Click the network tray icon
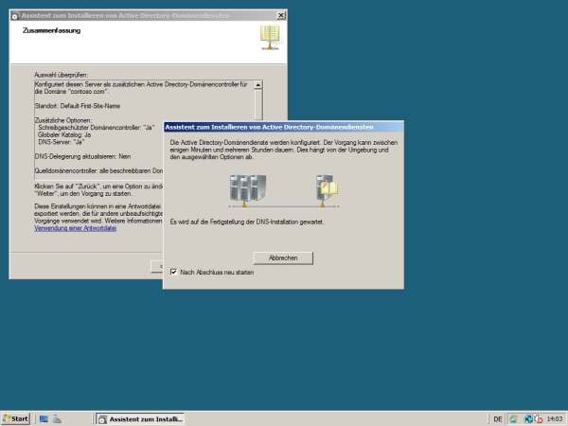This screenshot has width=568, height=426. [528, 419]
